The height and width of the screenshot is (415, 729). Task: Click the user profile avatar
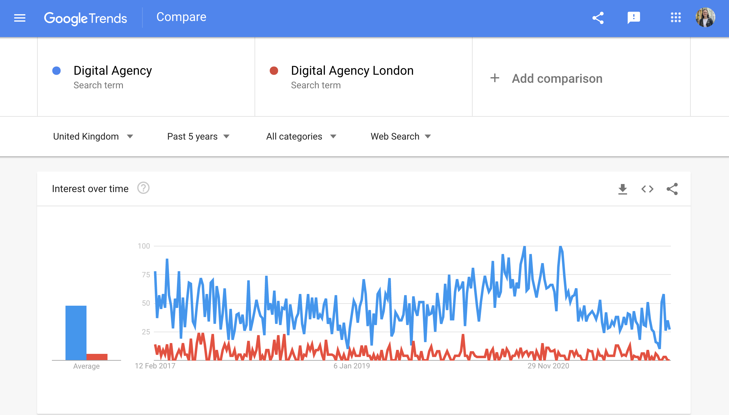(x=705, y=18)
